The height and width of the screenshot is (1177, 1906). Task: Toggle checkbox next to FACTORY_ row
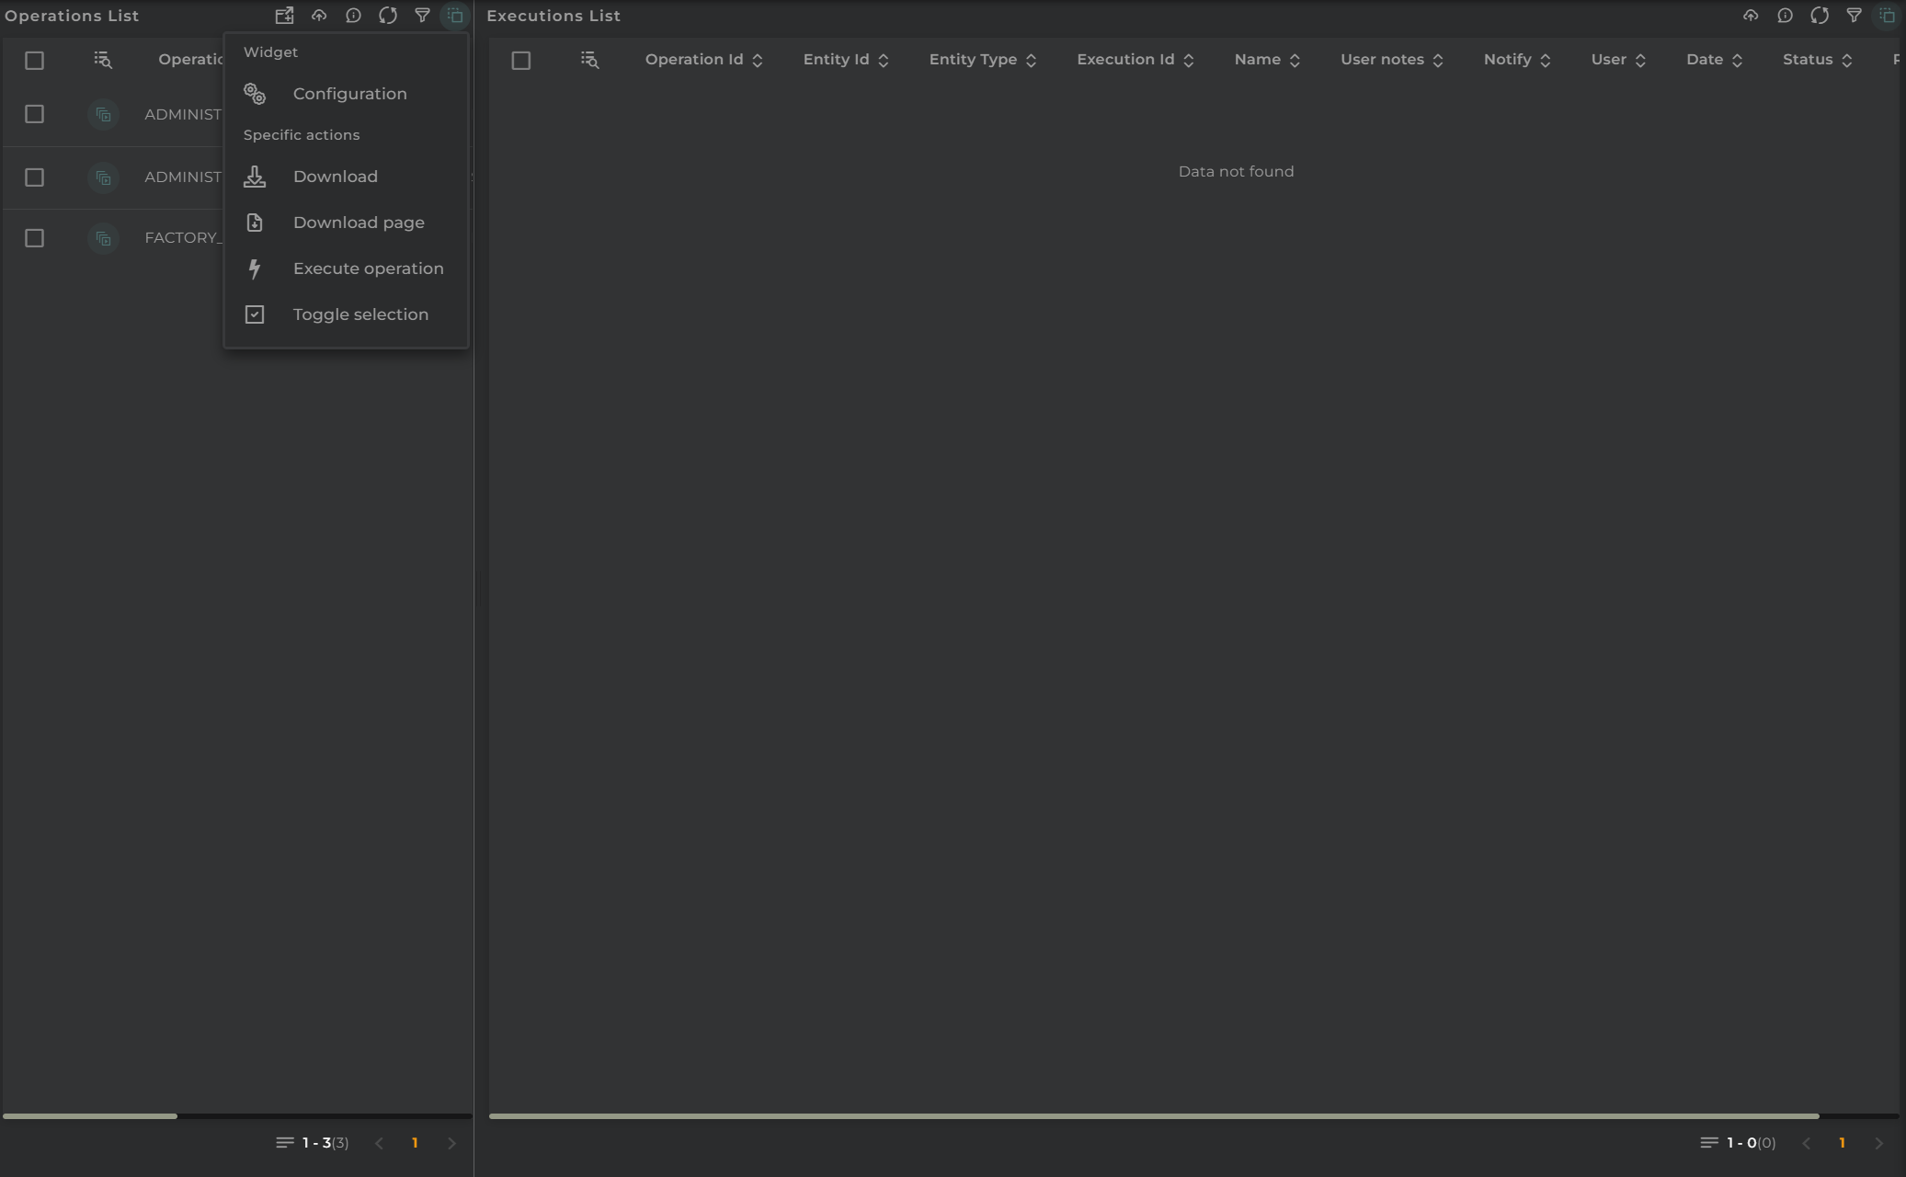click(34, 237)
